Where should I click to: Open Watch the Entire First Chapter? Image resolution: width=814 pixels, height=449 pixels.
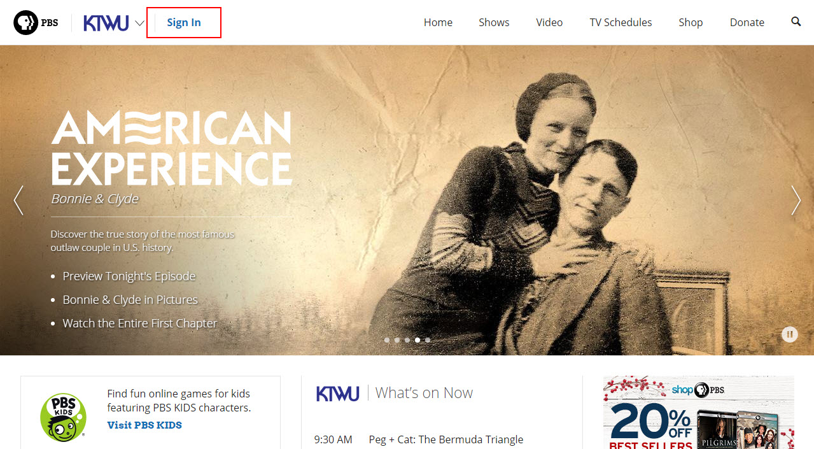140,324
